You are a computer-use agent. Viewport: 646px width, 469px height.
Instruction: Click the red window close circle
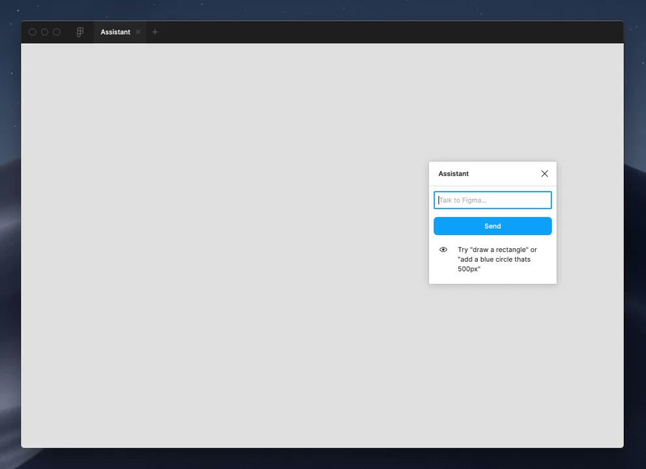[x=33, y=32]
